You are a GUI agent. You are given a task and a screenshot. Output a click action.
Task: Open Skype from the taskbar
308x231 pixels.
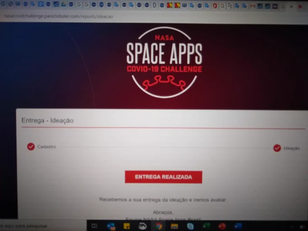tap(190, 226)
